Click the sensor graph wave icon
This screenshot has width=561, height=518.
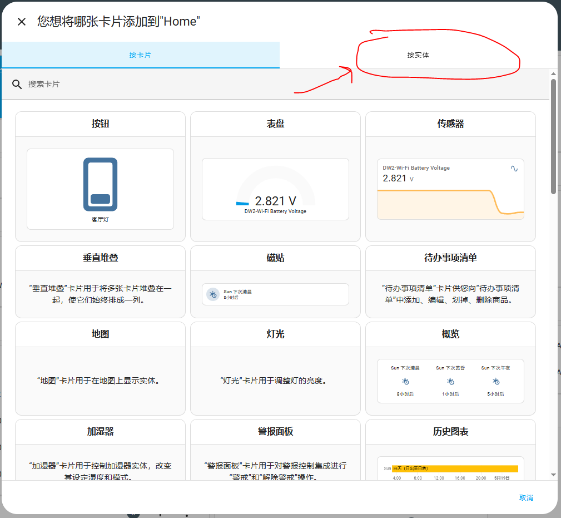(x=514, y=168)
